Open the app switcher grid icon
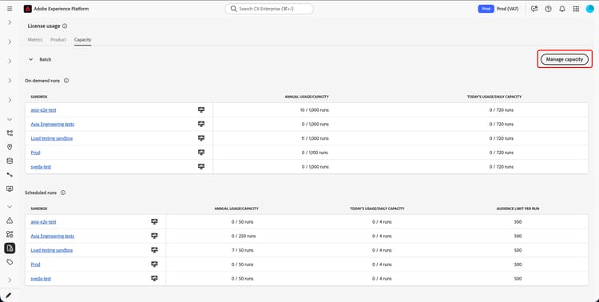Screen dimensions: 599x302 (576, 9)
